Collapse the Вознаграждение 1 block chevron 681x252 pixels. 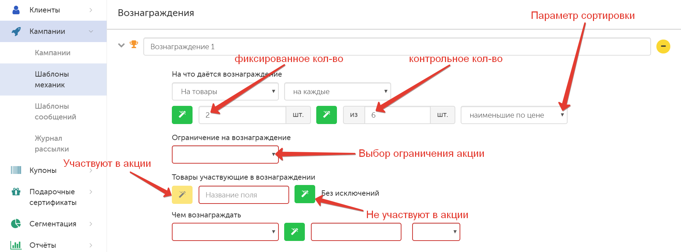[x=122, y=45]
